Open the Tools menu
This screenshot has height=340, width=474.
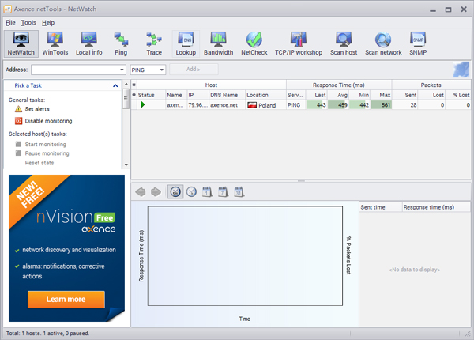28,23
